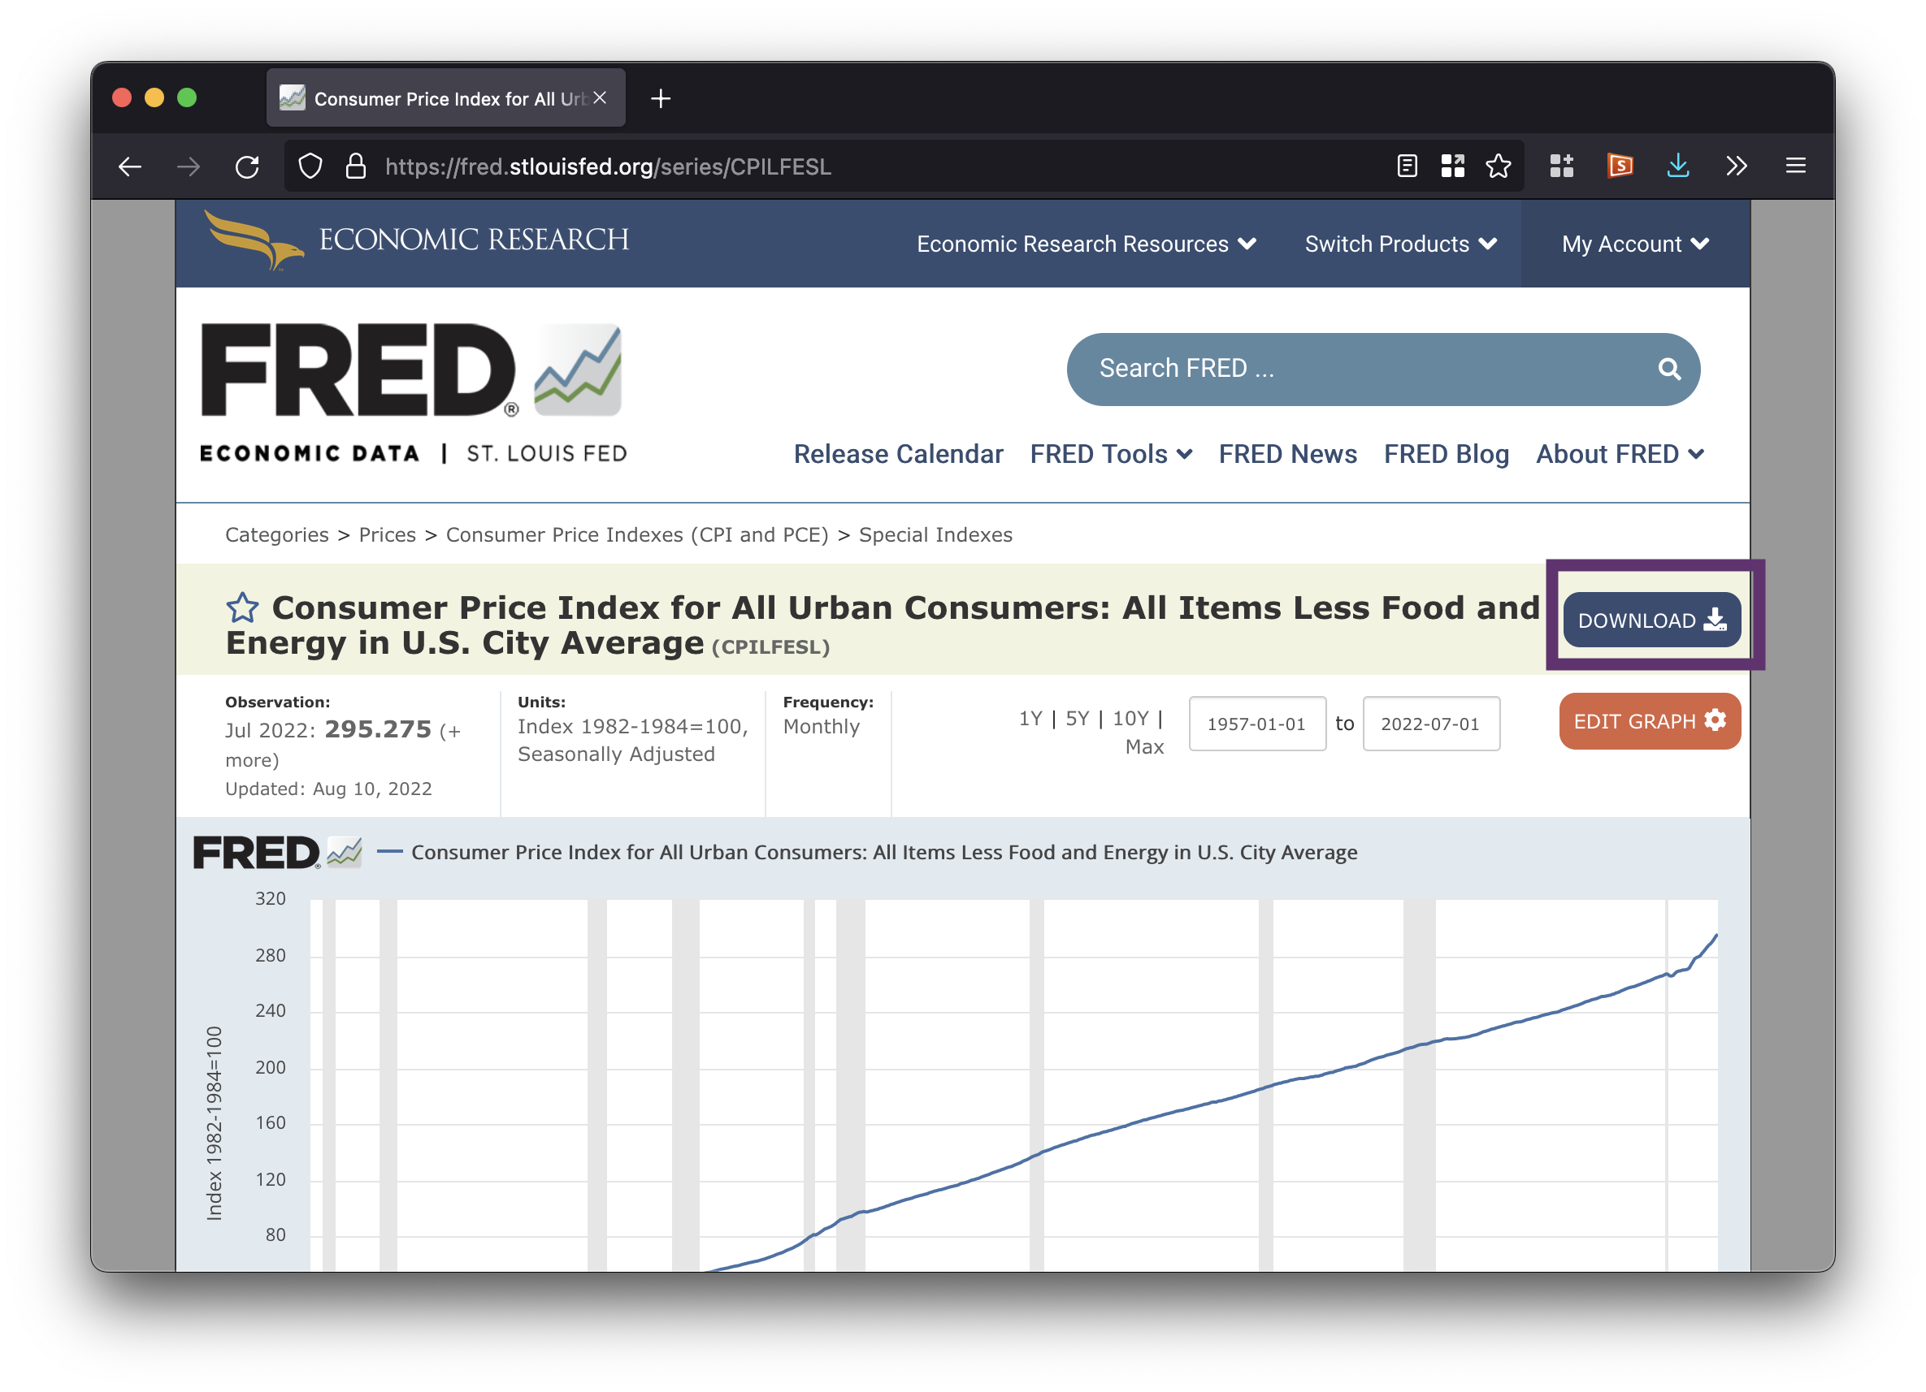Open Firefox downloads panel arrow
This screenshot has width=1926, height=1392.
pyautogui.click(x=1677, y=166)
